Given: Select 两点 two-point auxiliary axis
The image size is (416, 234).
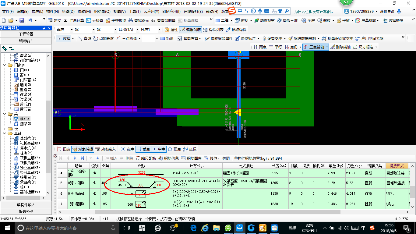Looking at the screenshot, I should click(260, 47).
